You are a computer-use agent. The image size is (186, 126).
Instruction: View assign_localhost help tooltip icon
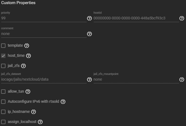[40, 122]
